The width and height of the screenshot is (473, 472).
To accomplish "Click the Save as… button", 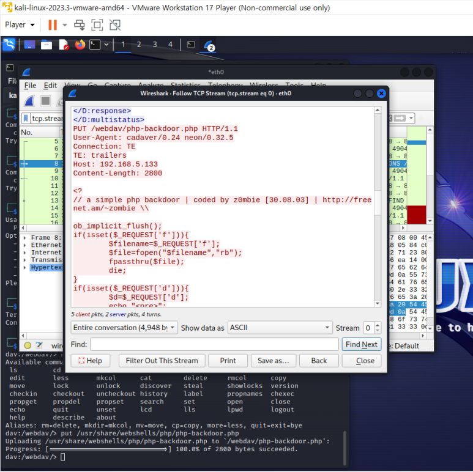I will [x=274, y=361].
